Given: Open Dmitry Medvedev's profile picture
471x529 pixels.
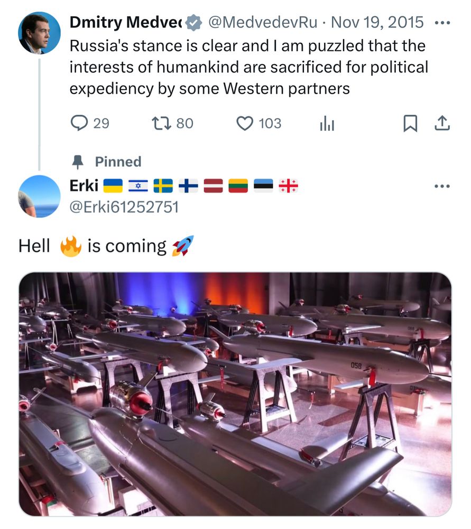Looking at the screenshot, I should 39,33.
